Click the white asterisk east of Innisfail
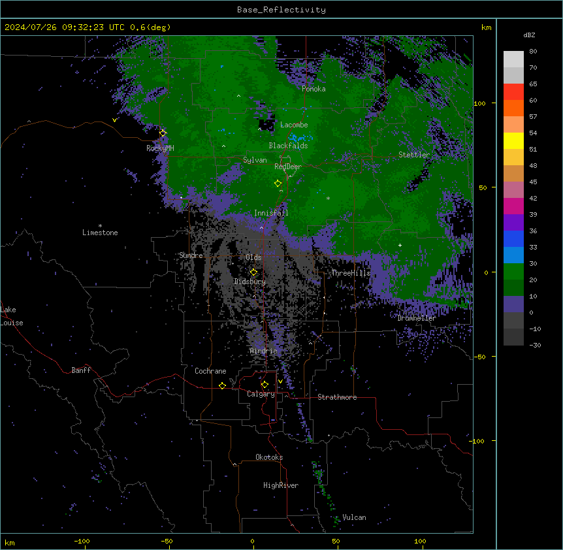The width and height of the screenshot is (563, 550). (x=328, y=198)
